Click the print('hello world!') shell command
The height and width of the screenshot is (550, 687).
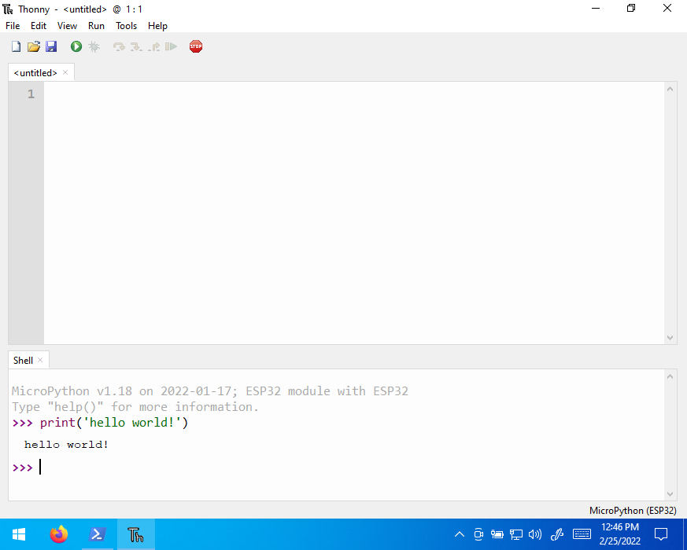click(114, 423)
